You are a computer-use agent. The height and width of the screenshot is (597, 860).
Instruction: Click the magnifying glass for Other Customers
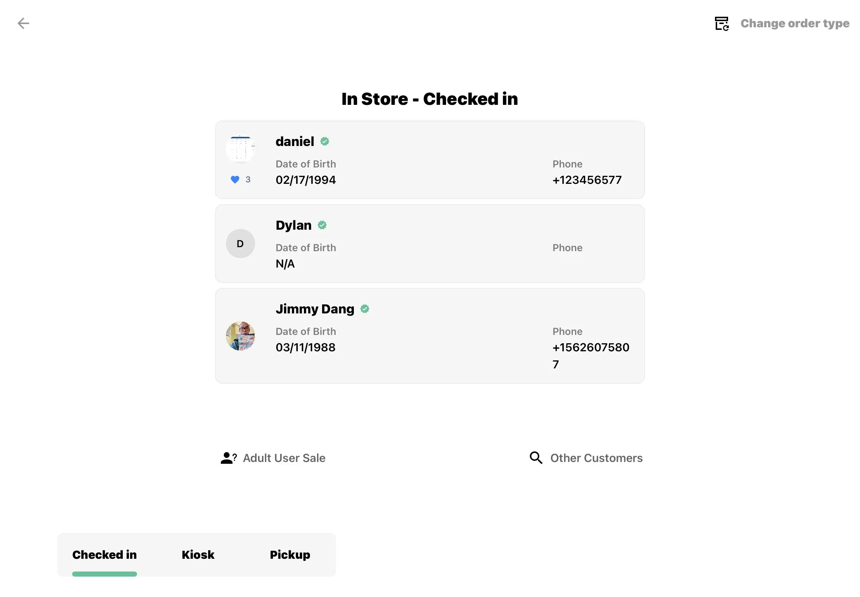point(535,458)
